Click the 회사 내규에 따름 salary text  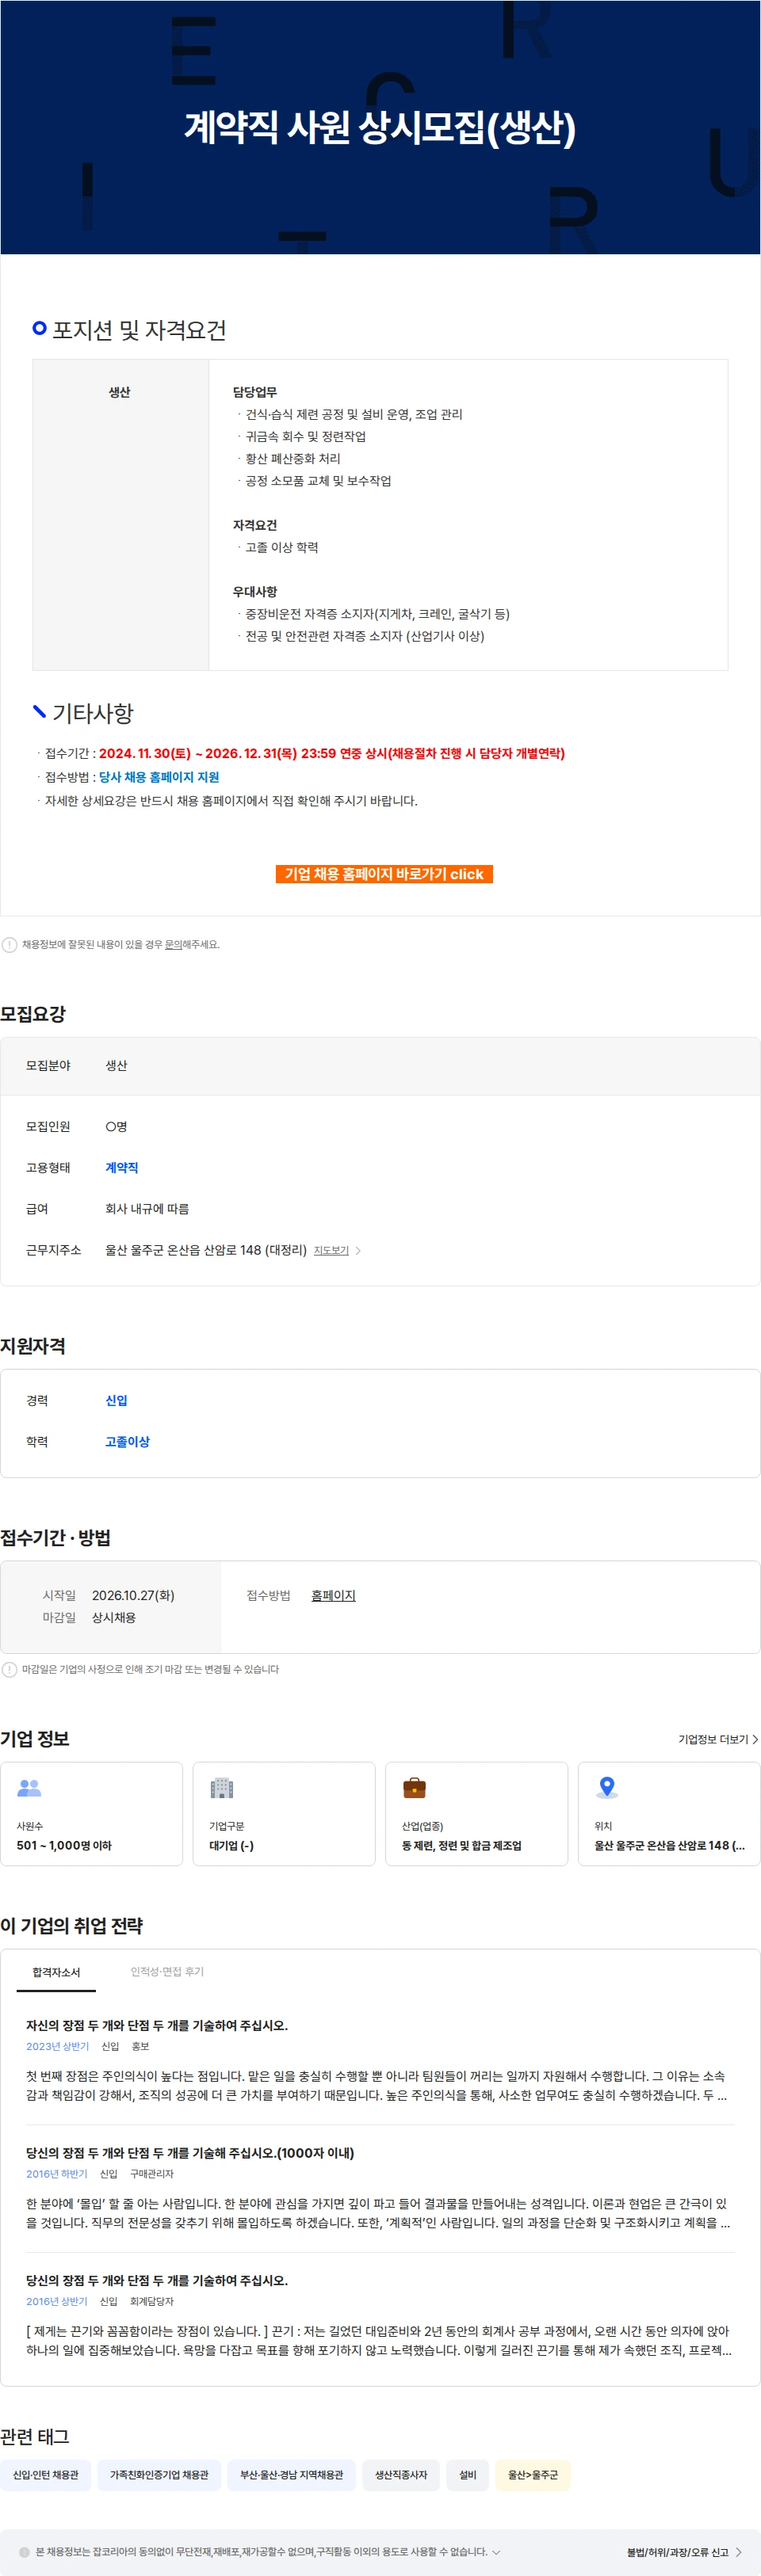(x=147, y=1208)
